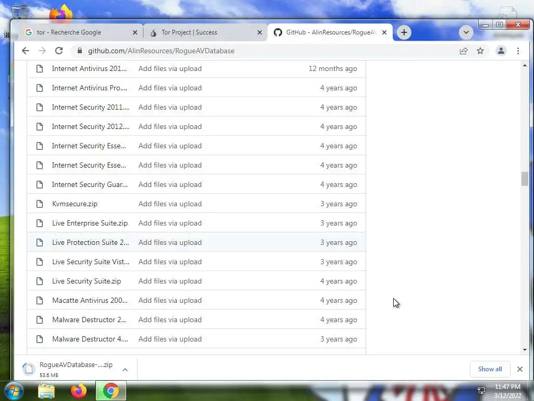This screenshot has width=534, height=401.
Task: Show all downloads
Action: (490, 369)
